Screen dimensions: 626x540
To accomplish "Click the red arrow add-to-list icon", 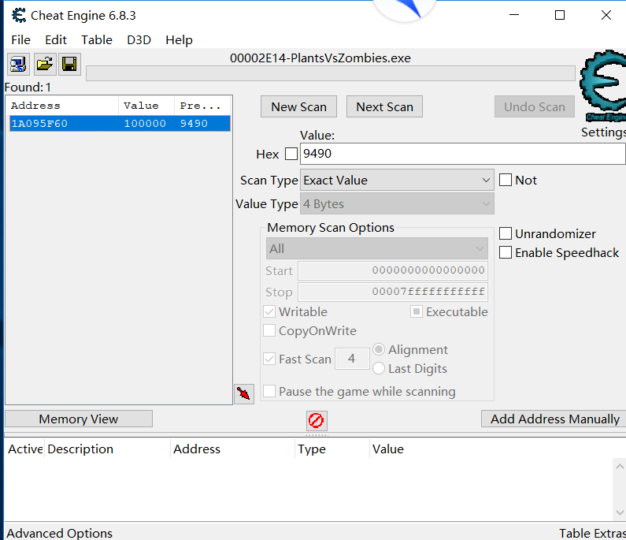I will [244, 393].
